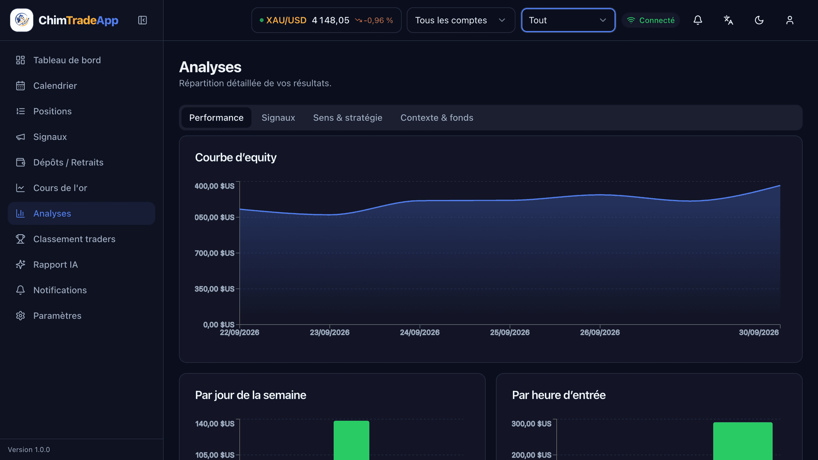Switch to the Contexte & fonds tab
The width and height of the screenshot is (818, 460).
click(437, 118)
